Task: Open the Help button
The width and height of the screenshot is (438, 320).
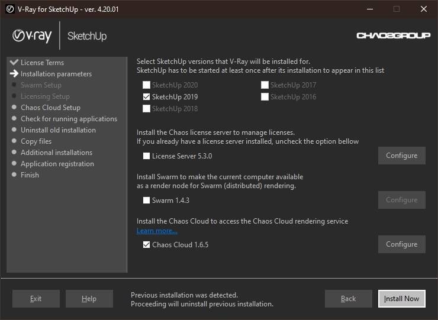Action: pos(89,299)
